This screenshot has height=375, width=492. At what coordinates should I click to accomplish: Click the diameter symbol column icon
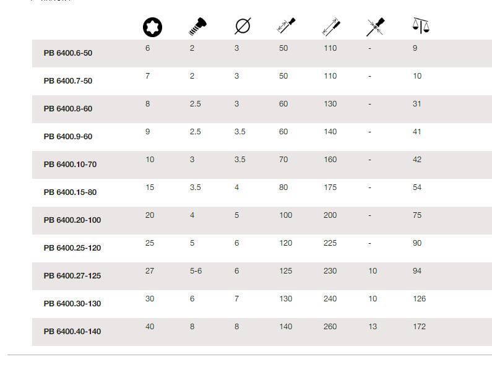pyautogui.click(x=243, y=26)
